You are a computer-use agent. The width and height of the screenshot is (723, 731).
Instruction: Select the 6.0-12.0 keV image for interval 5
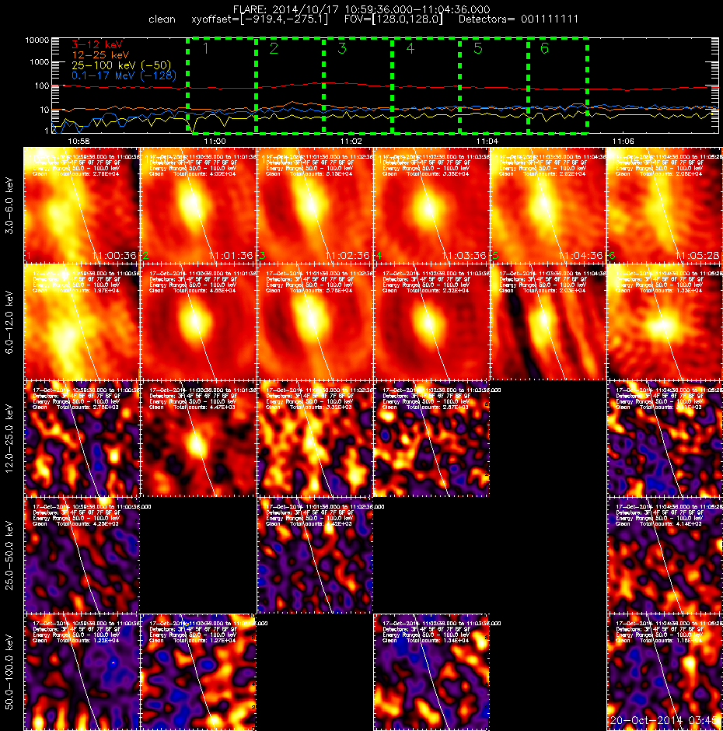pos(548,322)
